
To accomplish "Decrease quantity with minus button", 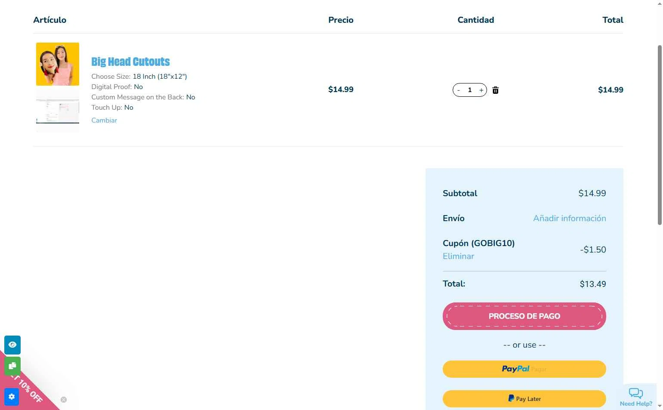I will tap(459, 90).
